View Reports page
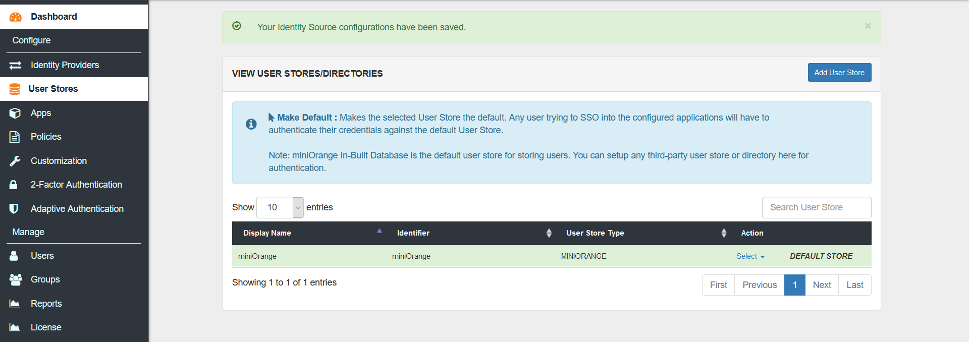The image size is (969, 342). coord(74,304)
